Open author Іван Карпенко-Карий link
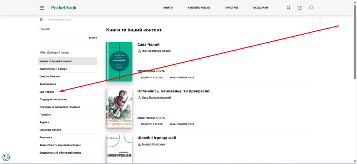357x164 pixels. click(156, 51)
